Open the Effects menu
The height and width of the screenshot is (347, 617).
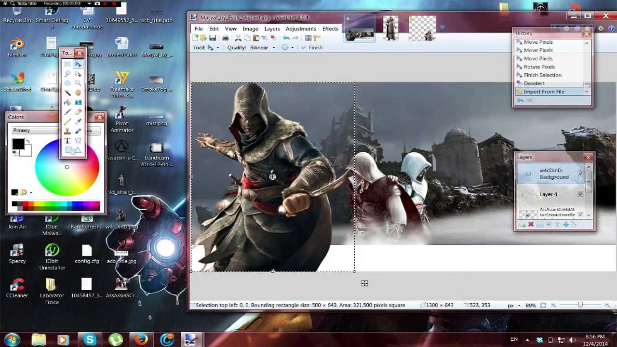tap(330, 29)
